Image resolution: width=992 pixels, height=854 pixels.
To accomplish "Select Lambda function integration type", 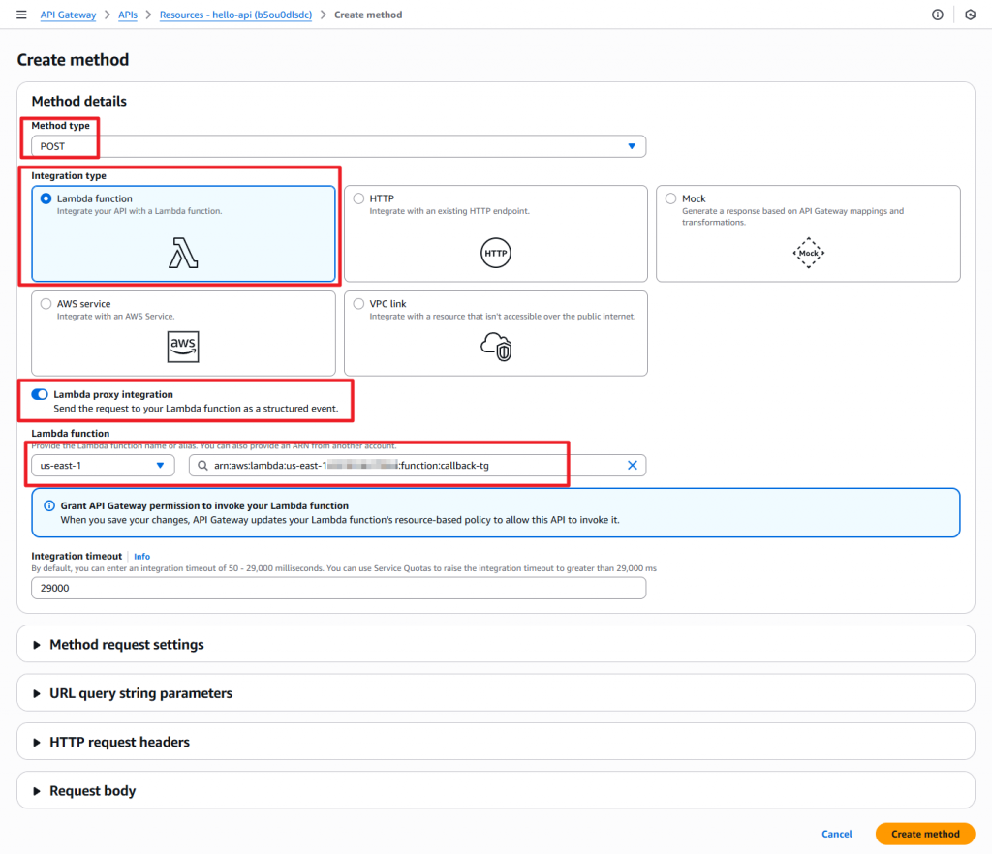I will pyautogui.click(x=46, y=198).
